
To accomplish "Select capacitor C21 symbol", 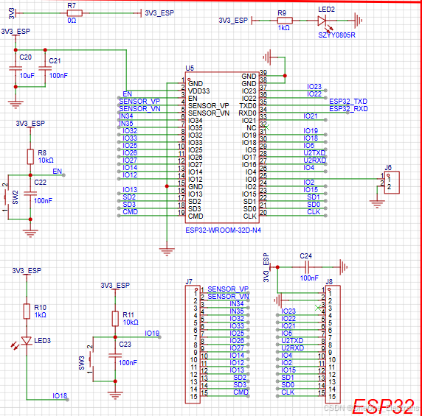I will [x=45, y=68].
